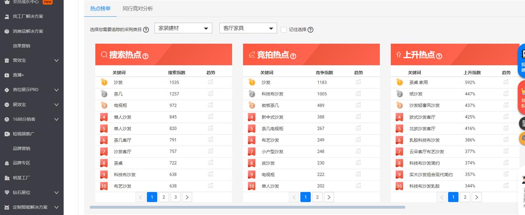Image resolution: width=525 pixels, height=215 pixels.
Task: Switch to 同行竞对分析 tab
Action: 138,9
